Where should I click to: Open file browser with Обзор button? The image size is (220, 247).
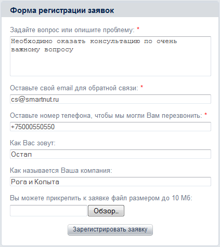[x=106, y=211]
